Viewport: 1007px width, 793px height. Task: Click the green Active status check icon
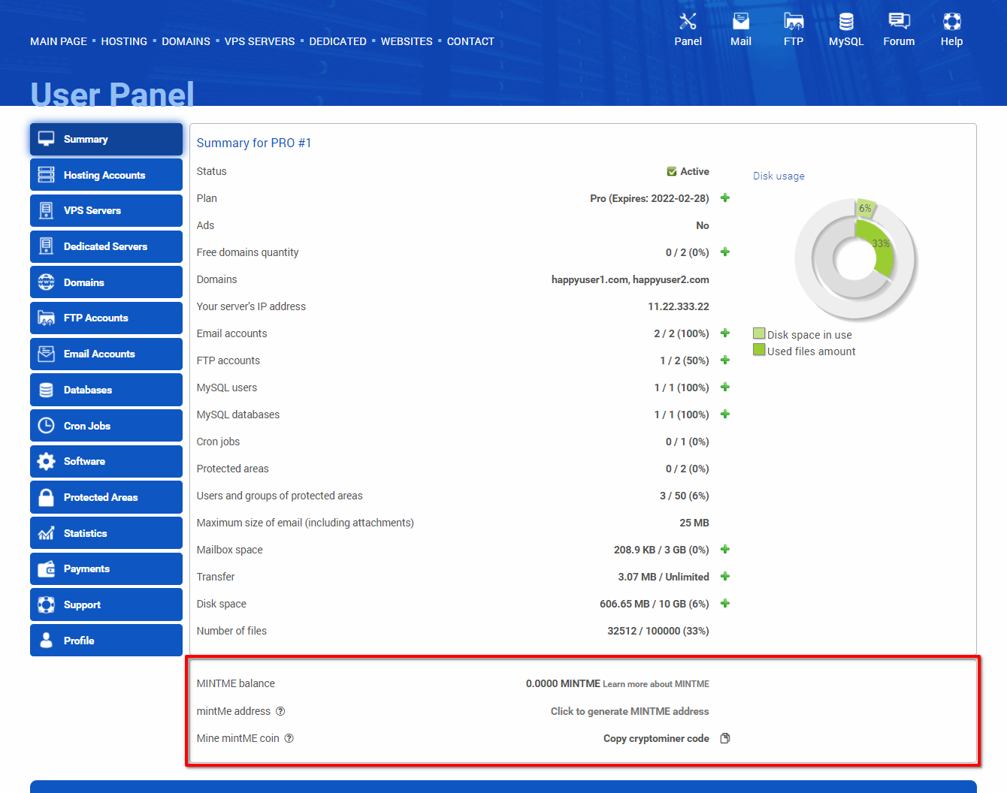pyautogui.click(x=672, y=171)
